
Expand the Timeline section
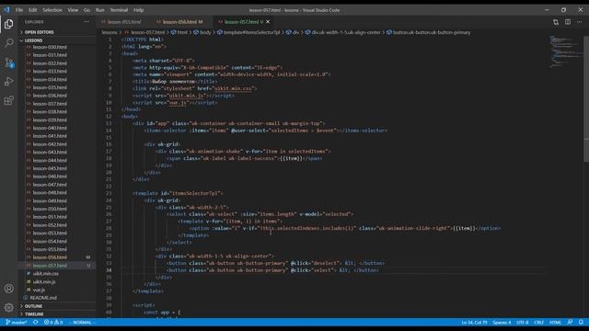click(34, 314)
